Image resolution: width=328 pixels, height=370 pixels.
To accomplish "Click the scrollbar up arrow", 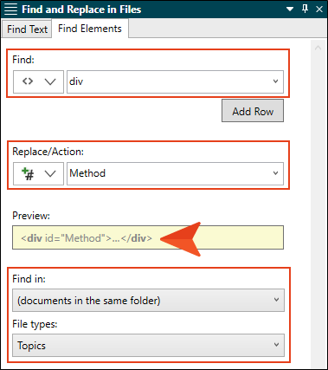I will pos(318,48).
